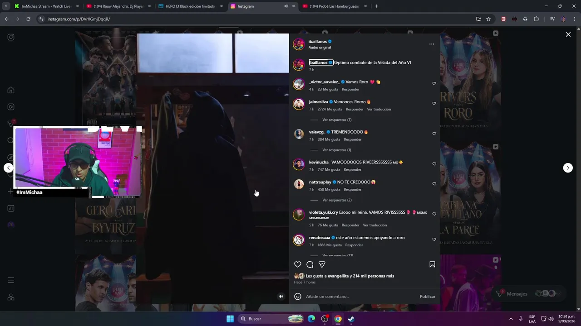This screenshot has height=326, width=581.
Task: Switch to Probé Las Hamburguesas tab
Action: pos(334,6)
